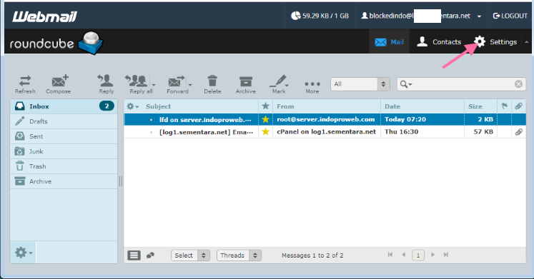Click the roundcube logo

click(x=56, y=43)
